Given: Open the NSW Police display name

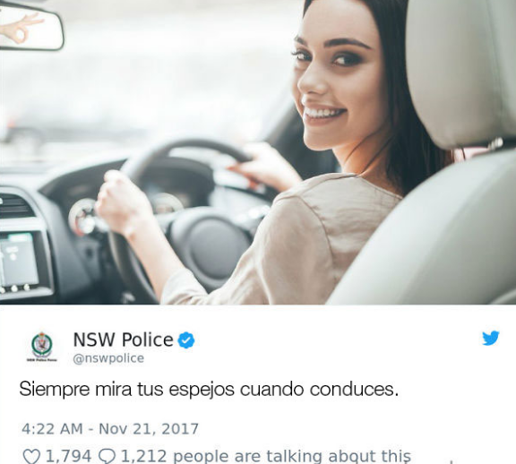Looking at the screenshot, I should click(x=123, y=339).
